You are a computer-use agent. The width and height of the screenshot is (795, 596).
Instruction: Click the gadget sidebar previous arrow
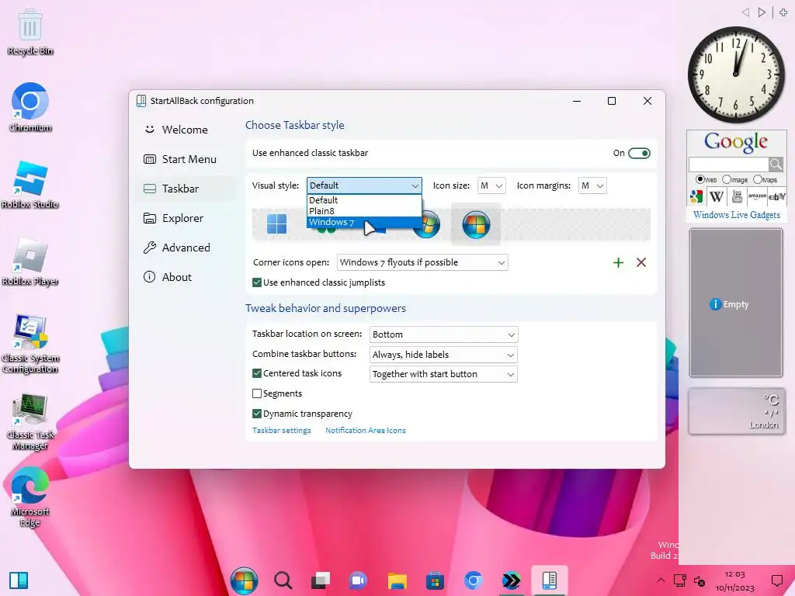click(x=745, y=12)
